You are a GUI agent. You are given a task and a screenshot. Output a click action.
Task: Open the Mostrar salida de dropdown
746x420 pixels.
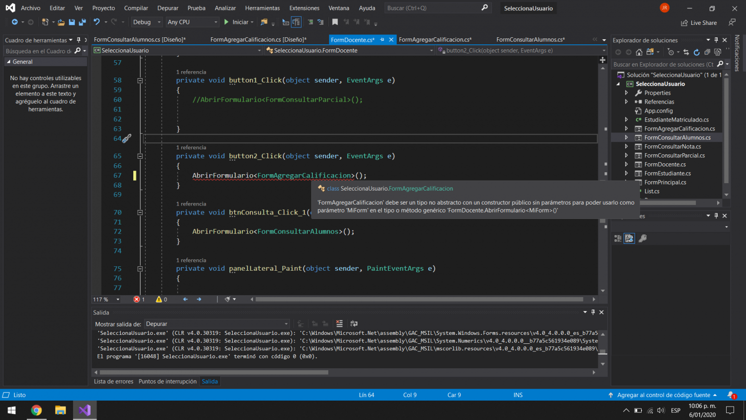pos(217,324)
